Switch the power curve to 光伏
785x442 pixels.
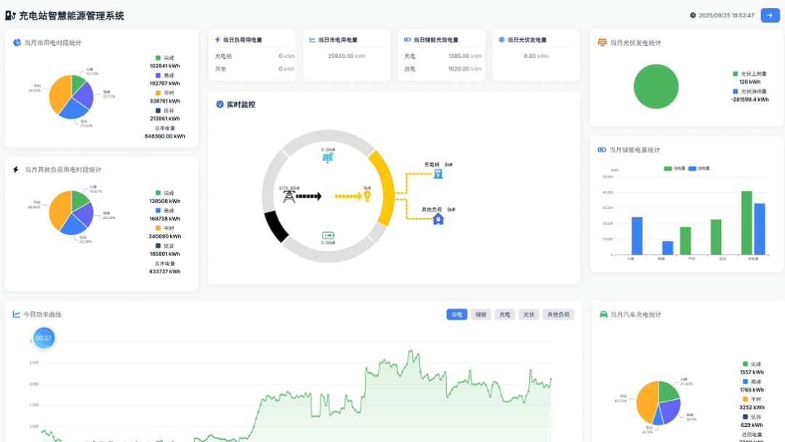pos(528,315)
